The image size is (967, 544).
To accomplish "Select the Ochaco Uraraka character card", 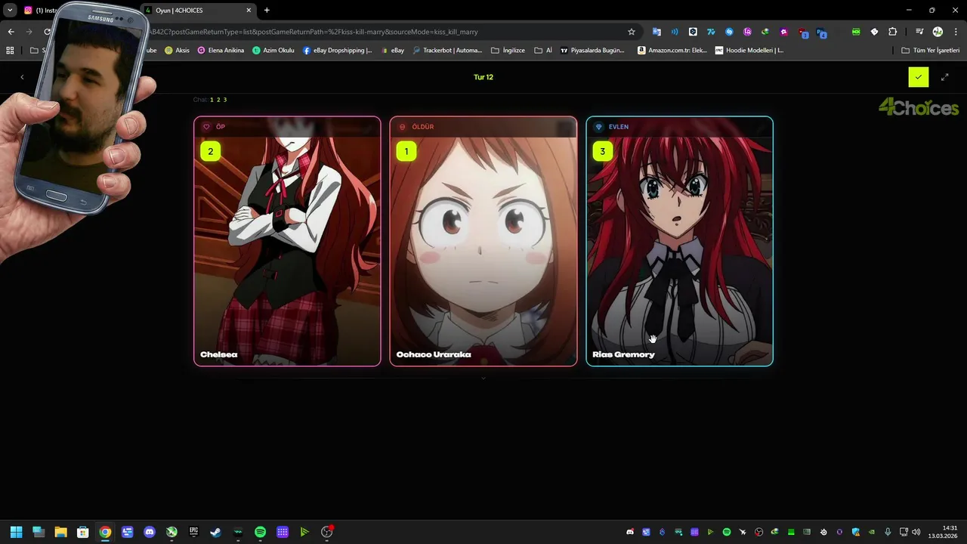I will [x=483, y=241].
